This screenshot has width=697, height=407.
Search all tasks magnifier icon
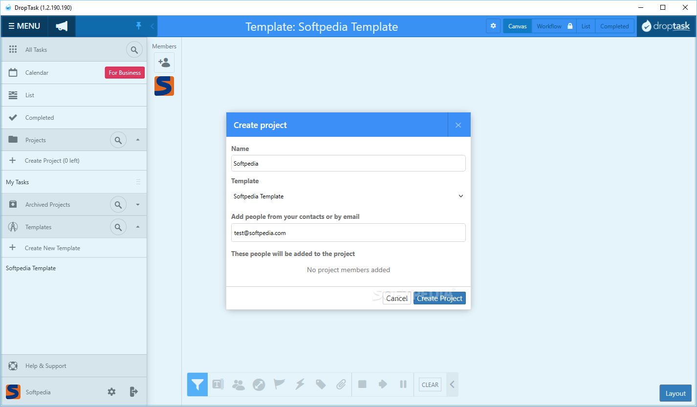pyautogui.click(x=134, y=50)
